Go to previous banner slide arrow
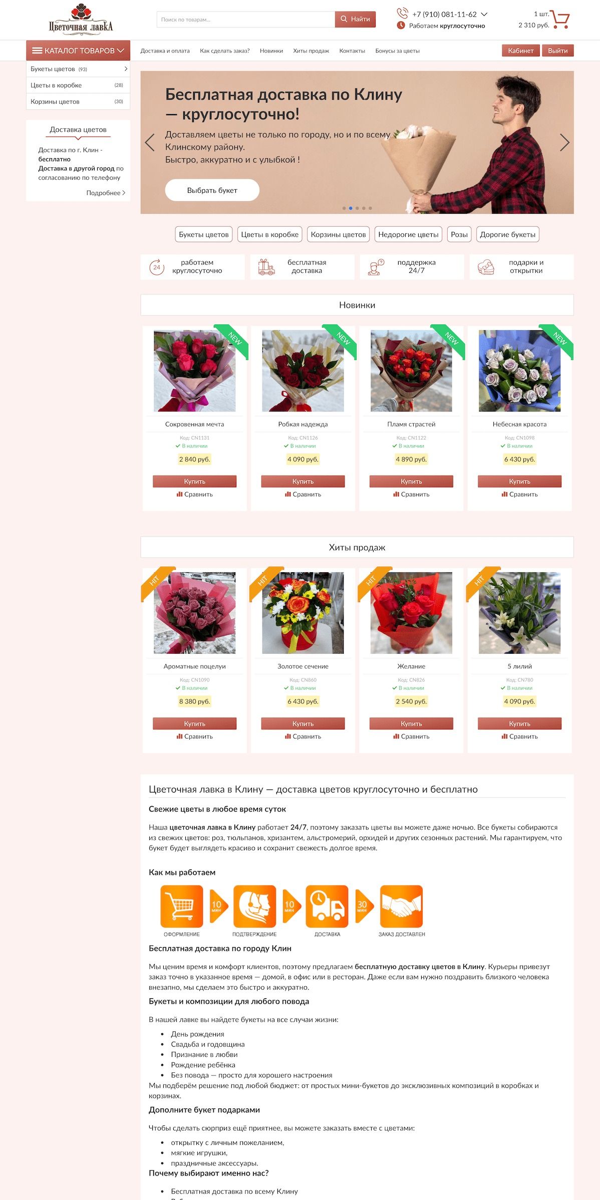The height and width of the screenshot is (1200, 600). click(x=149, y=143)
